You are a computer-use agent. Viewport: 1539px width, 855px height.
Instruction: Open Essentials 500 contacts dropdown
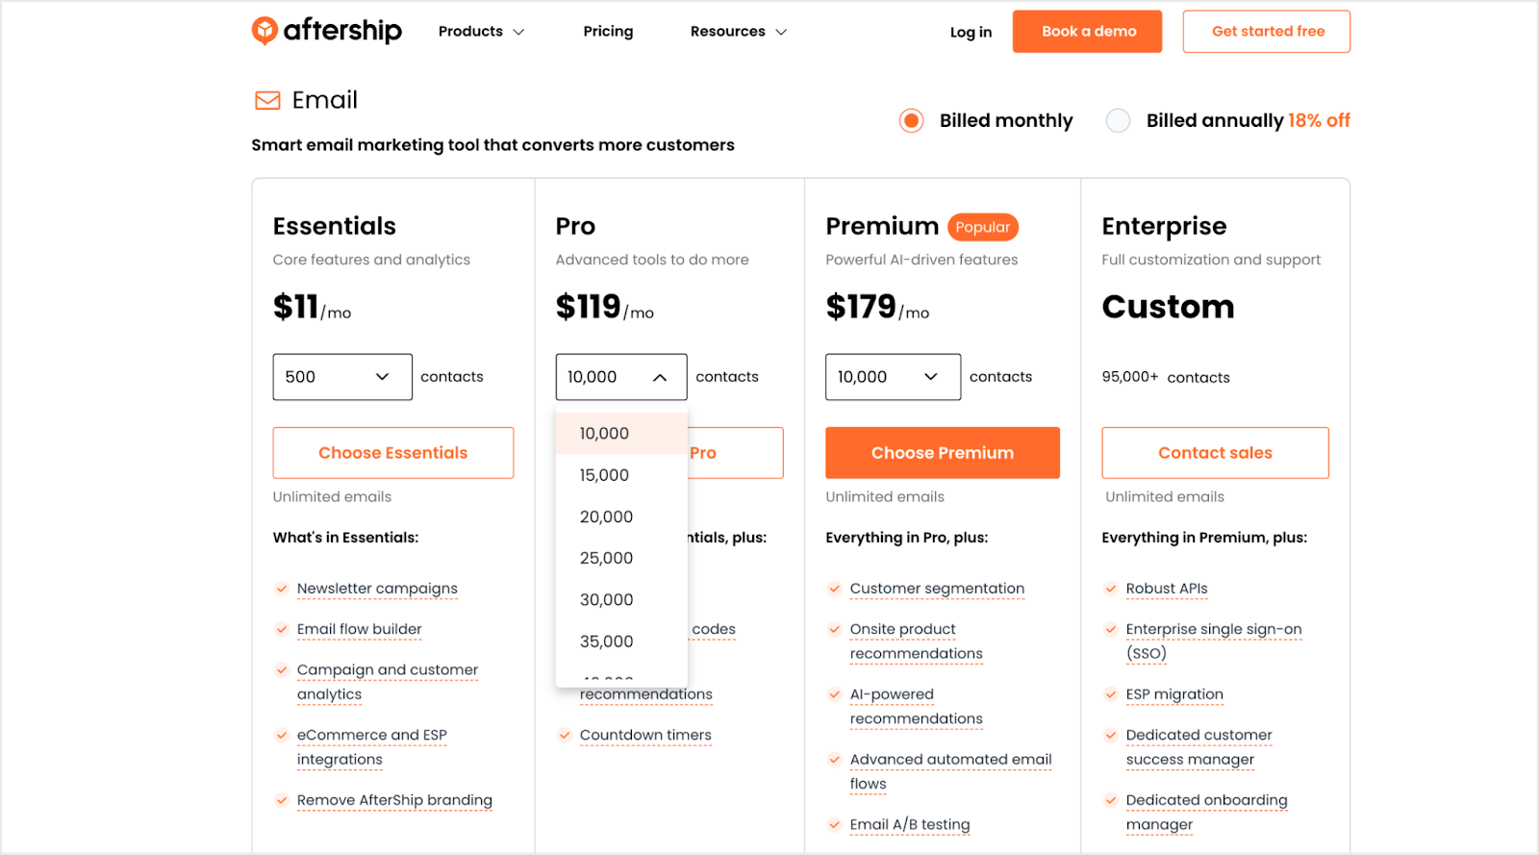(342, 377)
